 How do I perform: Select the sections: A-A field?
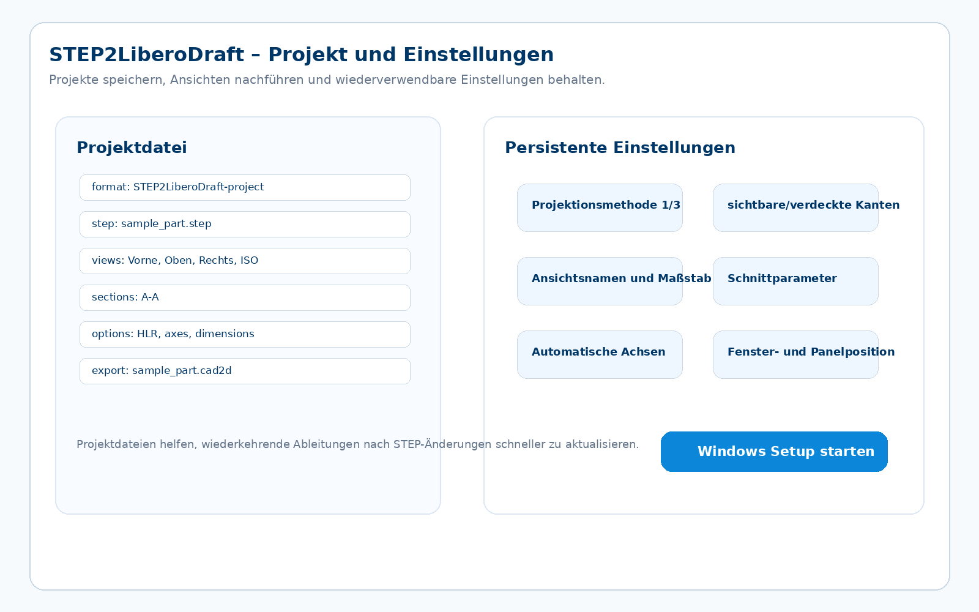pyautogui.click(x=245, y=297)
